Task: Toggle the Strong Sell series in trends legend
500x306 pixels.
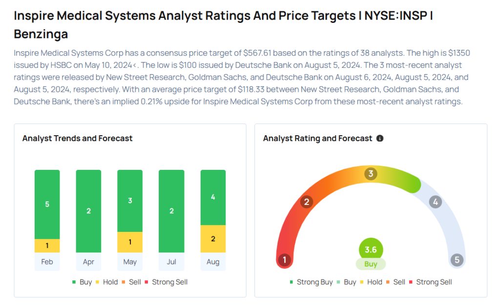Action: 166,282
